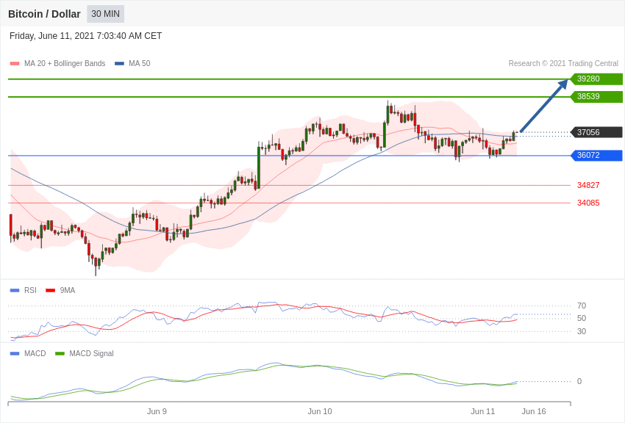Click Research © 2021 Trading Central credit
The height and width of the screenshot is (423, 625).
click(x=563, y=64)
